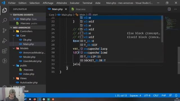Switch to the Main.php tab
This screenshot has width=180, height=101.
click(x=58, y=9)
